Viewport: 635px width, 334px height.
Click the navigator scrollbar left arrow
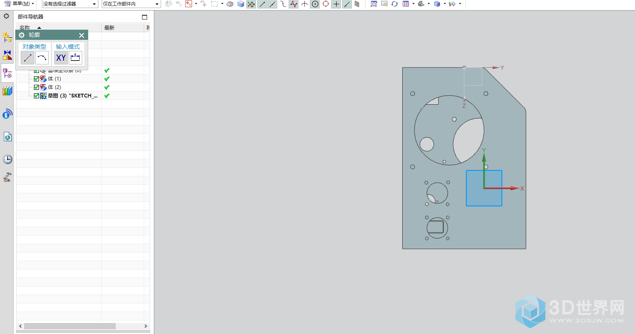pos(20,326)
